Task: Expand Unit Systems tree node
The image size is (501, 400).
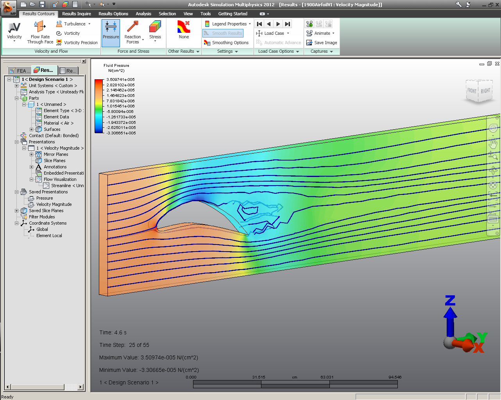Action: tap(16, 86)
